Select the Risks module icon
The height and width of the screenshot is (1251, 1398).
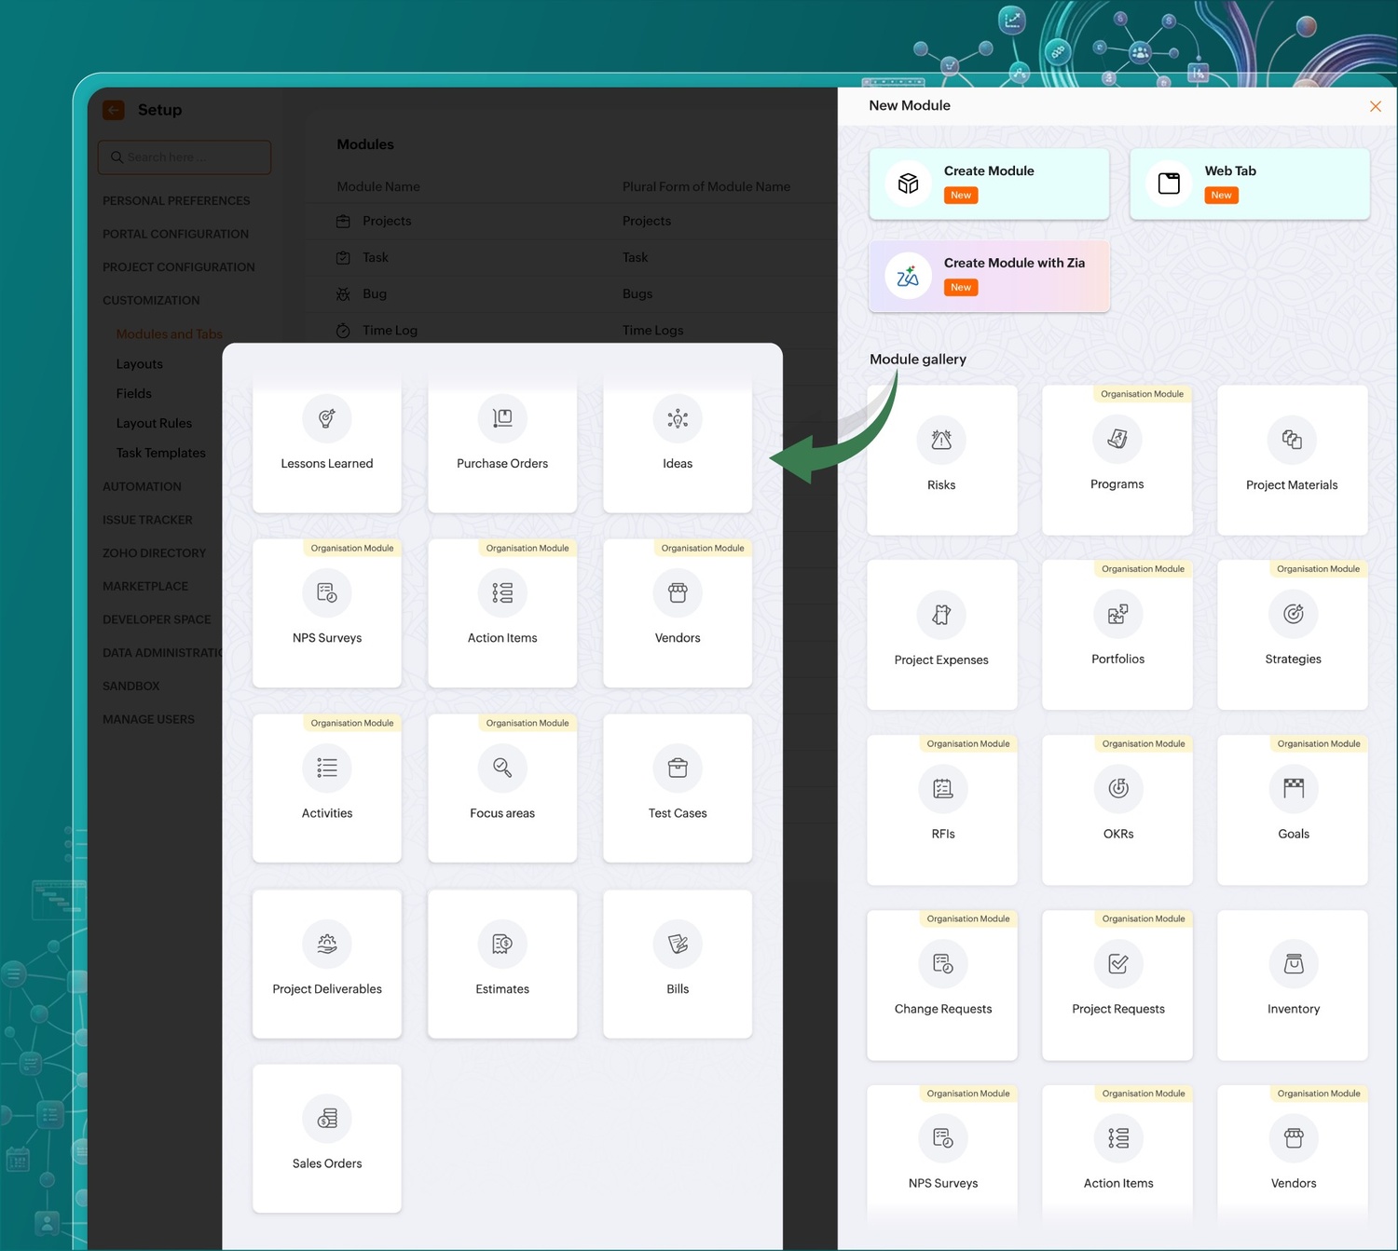[941, 441]
